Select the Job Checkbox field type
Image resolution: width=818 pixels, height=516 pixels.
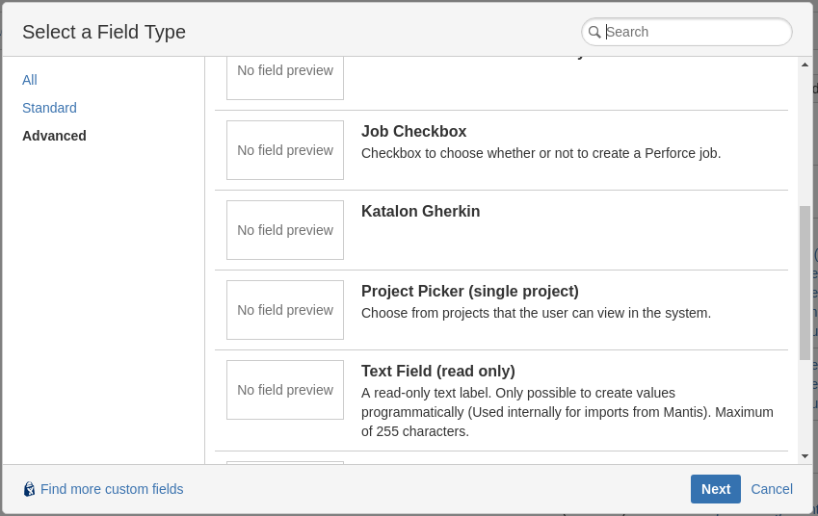point(413,132)
